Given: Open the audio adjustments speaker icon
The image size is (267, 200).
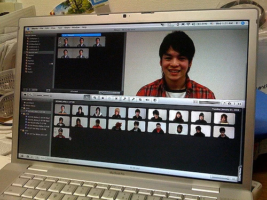Looking at the screenshot, I should [147, 100].
